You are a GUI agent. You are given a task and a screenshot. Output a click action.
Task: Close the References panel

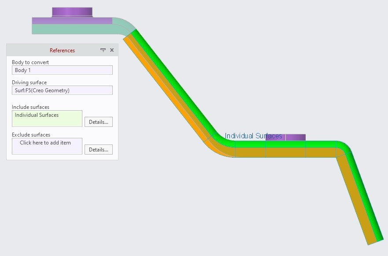[x=112, y=50]
